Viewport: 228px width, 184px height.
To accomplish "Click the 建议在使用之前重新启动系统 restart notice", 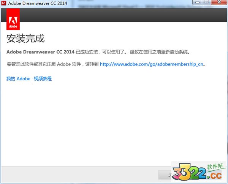I will (x=160, y=52).
